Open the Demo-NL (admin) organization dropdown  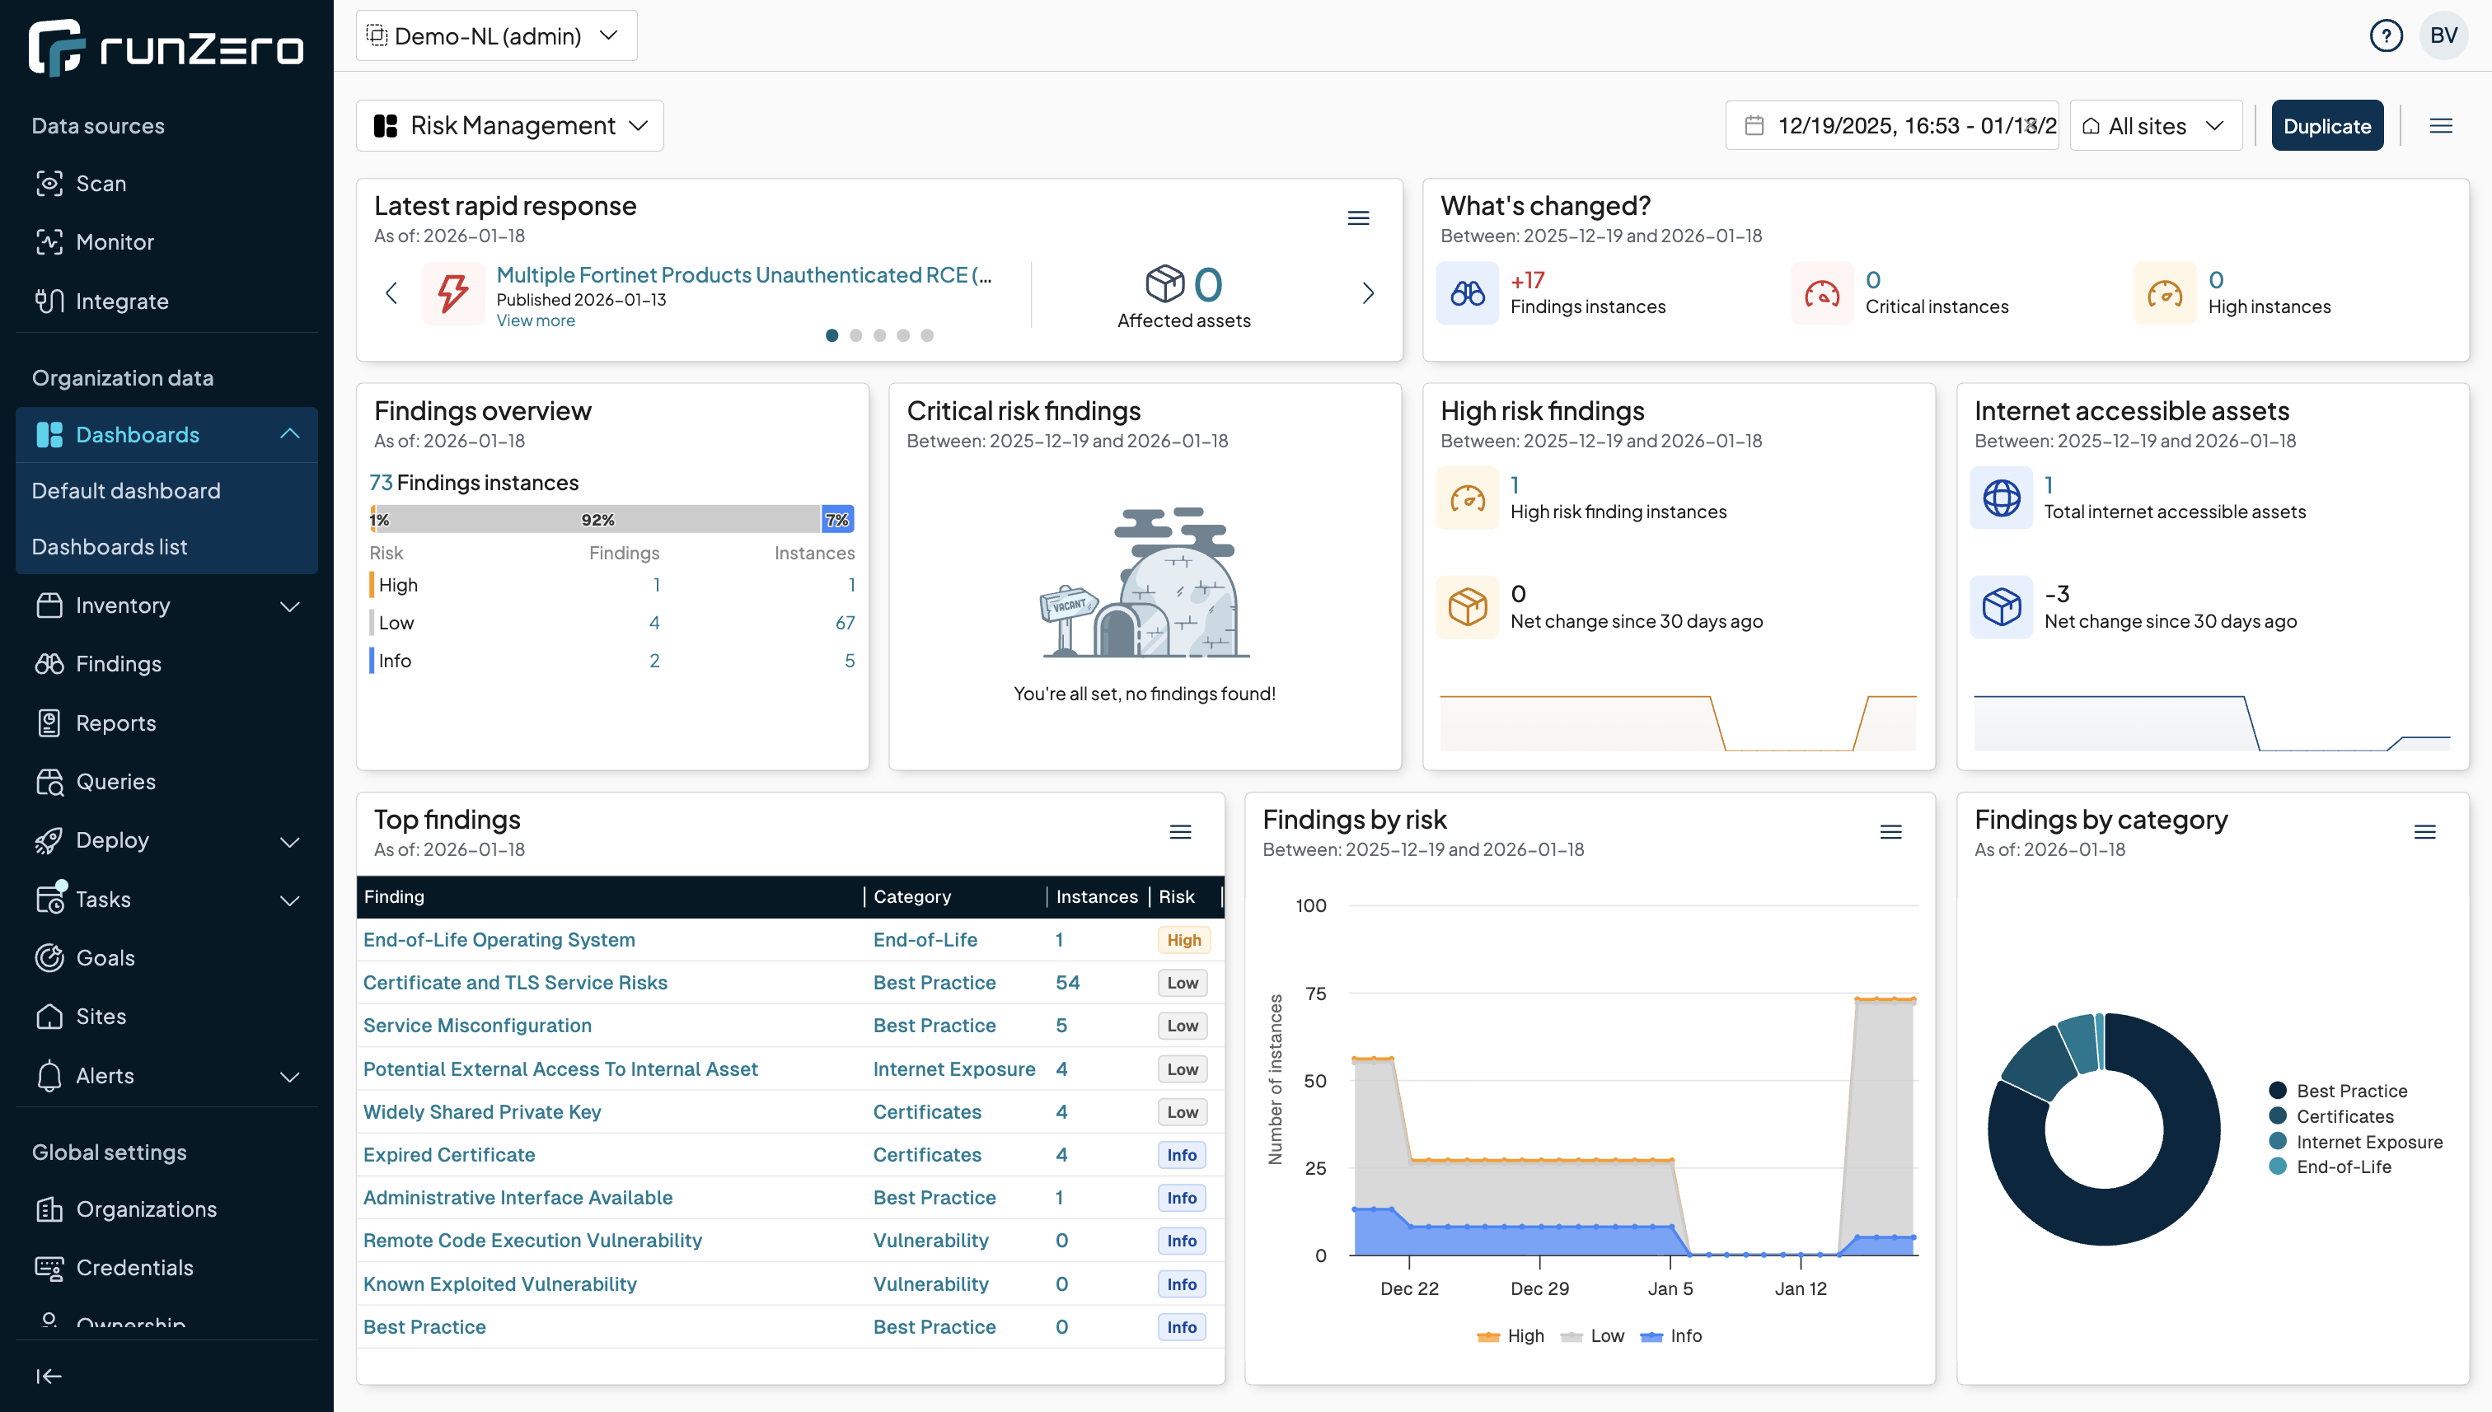click(496, 36)
